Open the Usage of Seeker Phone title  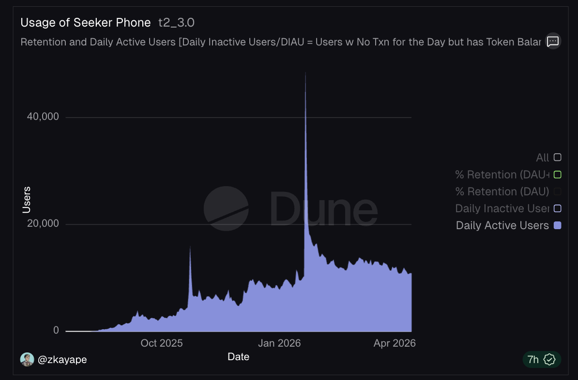pyautogui.click(x=86, y=22)
